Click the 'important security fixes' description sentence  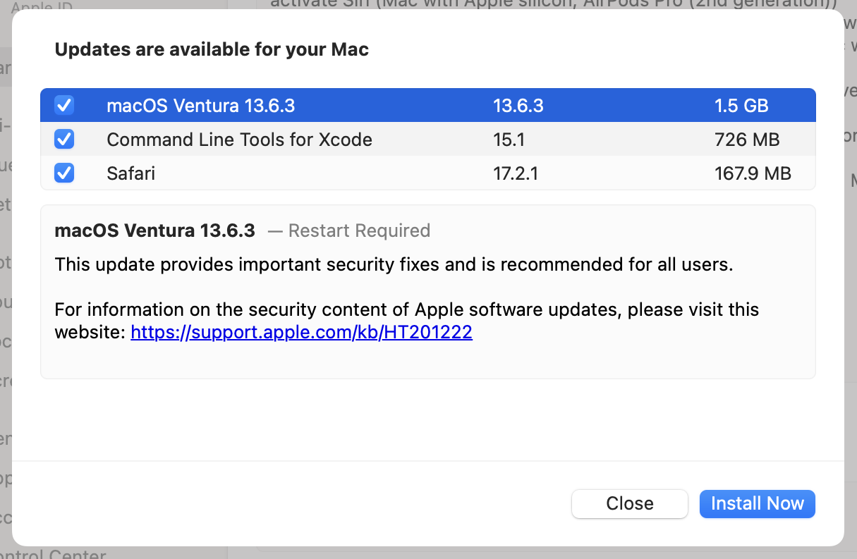tap(394, 264)
